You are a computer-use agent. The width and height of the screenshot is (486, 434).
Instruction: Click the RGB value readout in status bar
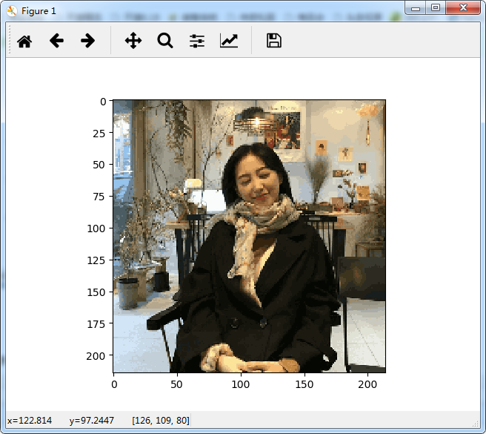click(x=161, y=421)
